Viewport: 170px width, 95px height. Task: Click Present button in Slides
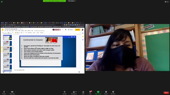(70, 30)
